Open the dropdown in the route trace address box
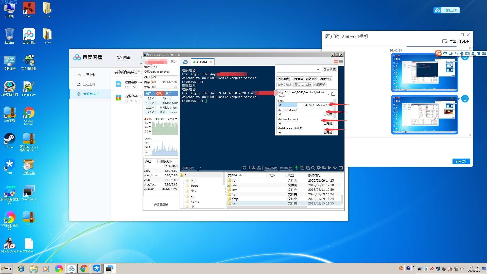 (318, 70)
